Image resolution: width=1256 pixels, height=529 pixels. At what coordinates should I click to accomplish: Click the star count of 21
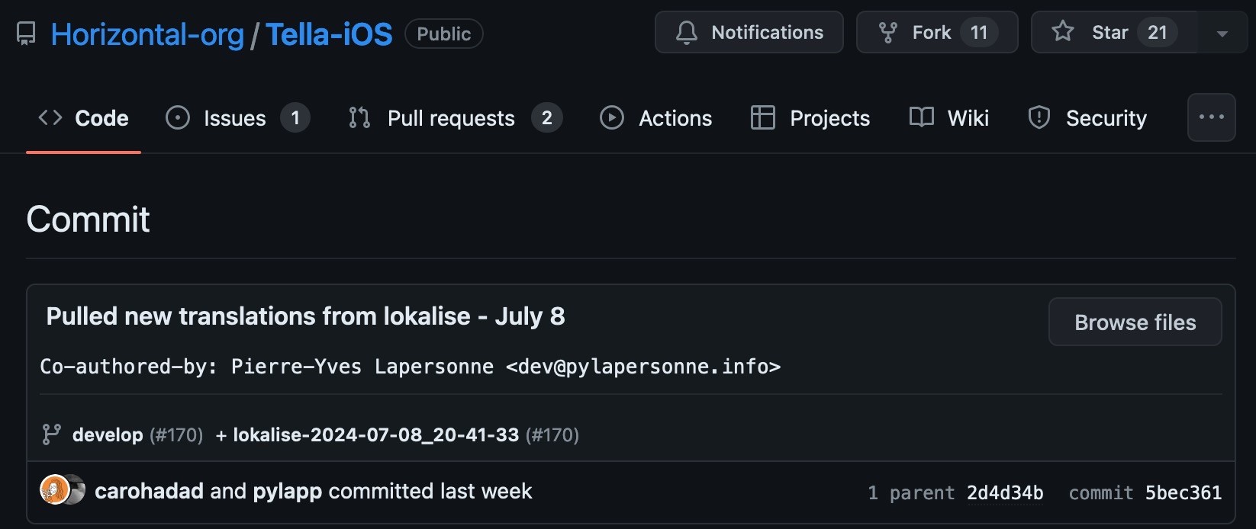tap(1158, 32)
